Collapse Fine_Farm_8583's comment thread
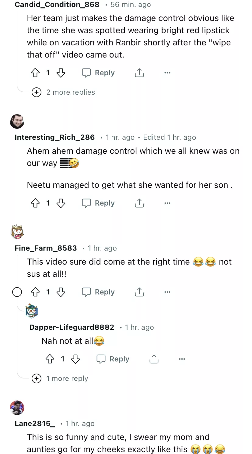252x454 pixels. click(x=17, y=292)
